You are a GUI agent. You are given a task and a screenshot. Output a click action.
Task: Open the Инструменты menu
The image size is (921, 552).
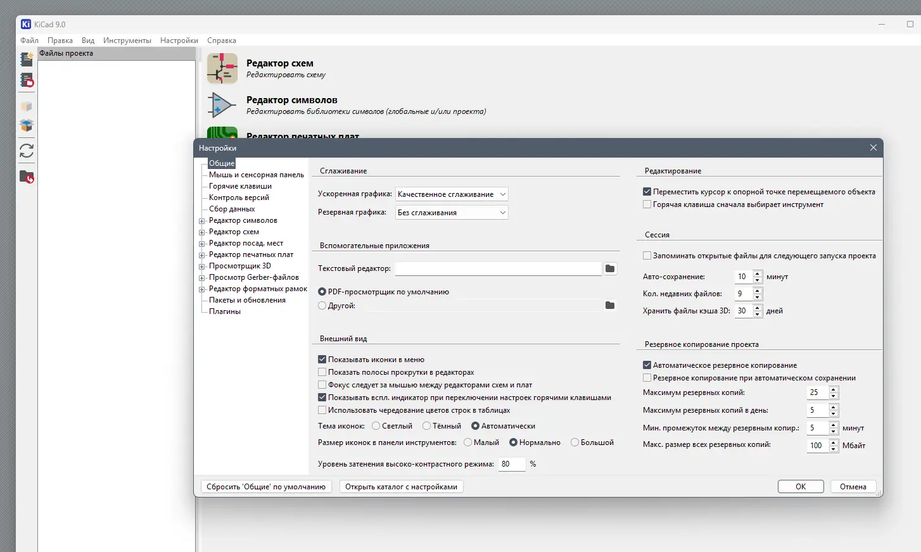[x=127, y=41]
